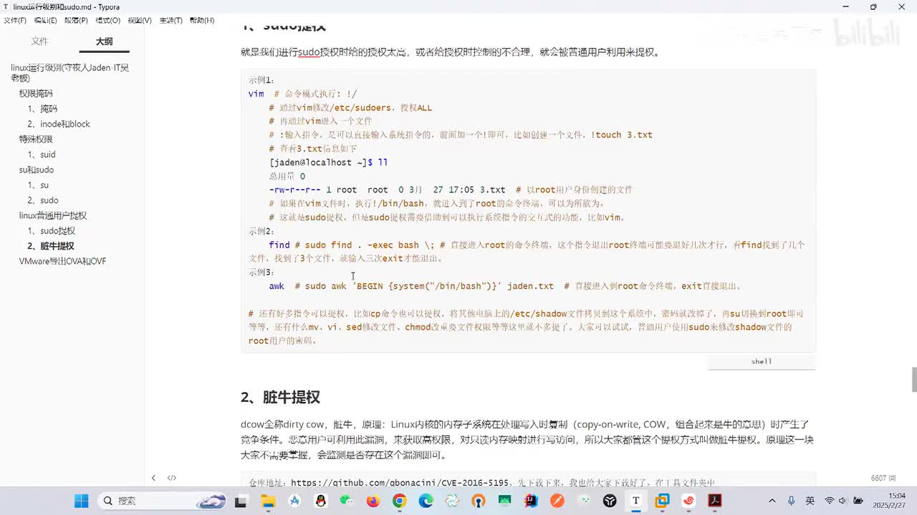Image resolution: width=917 pixels, height=515 pixels.
Task: Open the 帮助(H) menu
Action: click(202, 21)
